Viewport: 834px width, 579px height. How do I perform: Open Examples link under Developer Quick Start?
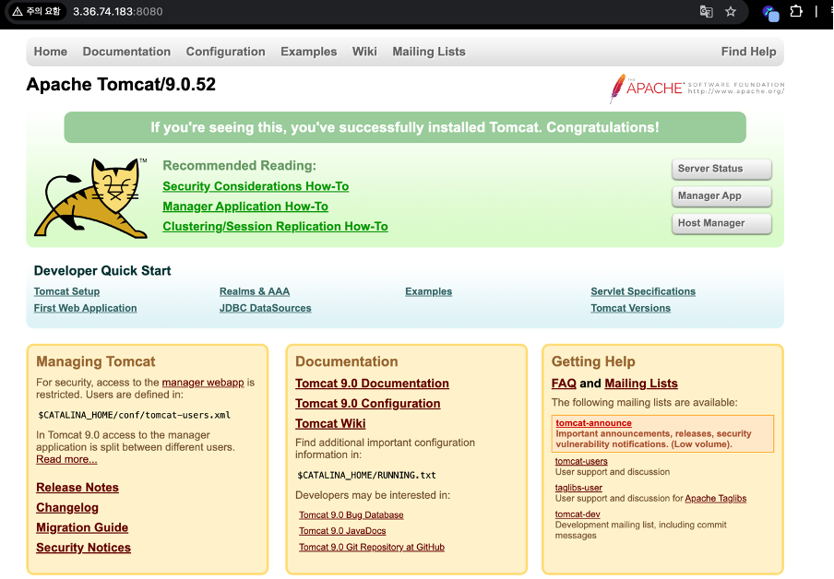tap(428, 291)
